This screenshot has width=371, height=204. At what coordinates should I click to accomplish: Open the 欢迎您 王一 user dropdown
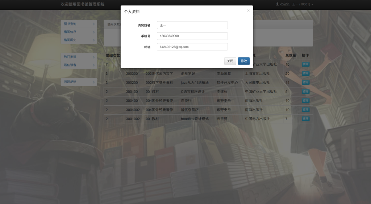point(294,4)
